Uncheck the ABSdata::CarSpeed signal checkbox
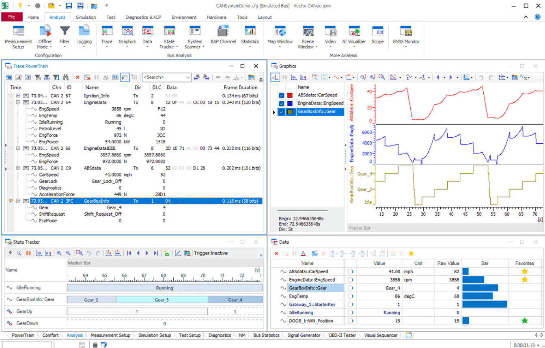 (282, 95)
